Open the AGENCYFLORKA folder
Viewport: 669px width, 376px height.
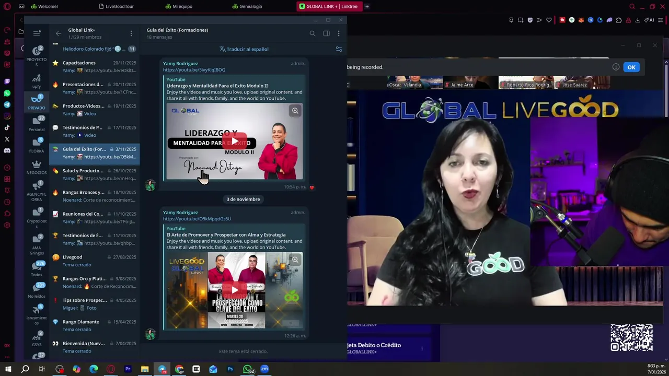coord(37,191)
